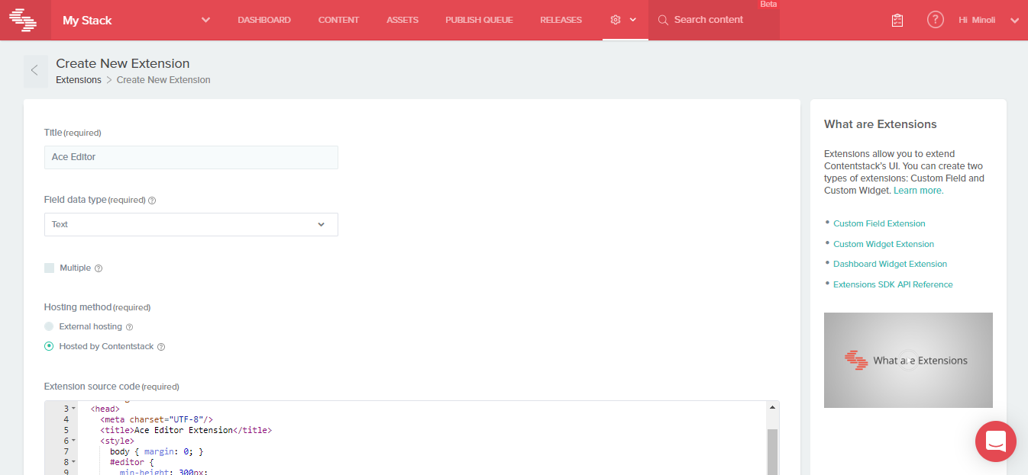Enable the Multiple checkbox
The image size is (1028, 475).
click(x=50, y=268)
